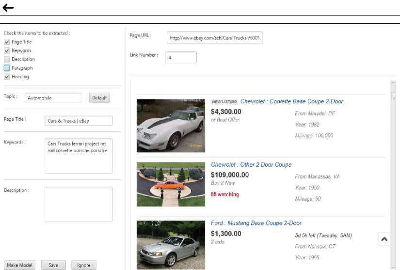
Task: Open Ford Mustang Base Coupe 2-Door listing
Action: [256, 223]
